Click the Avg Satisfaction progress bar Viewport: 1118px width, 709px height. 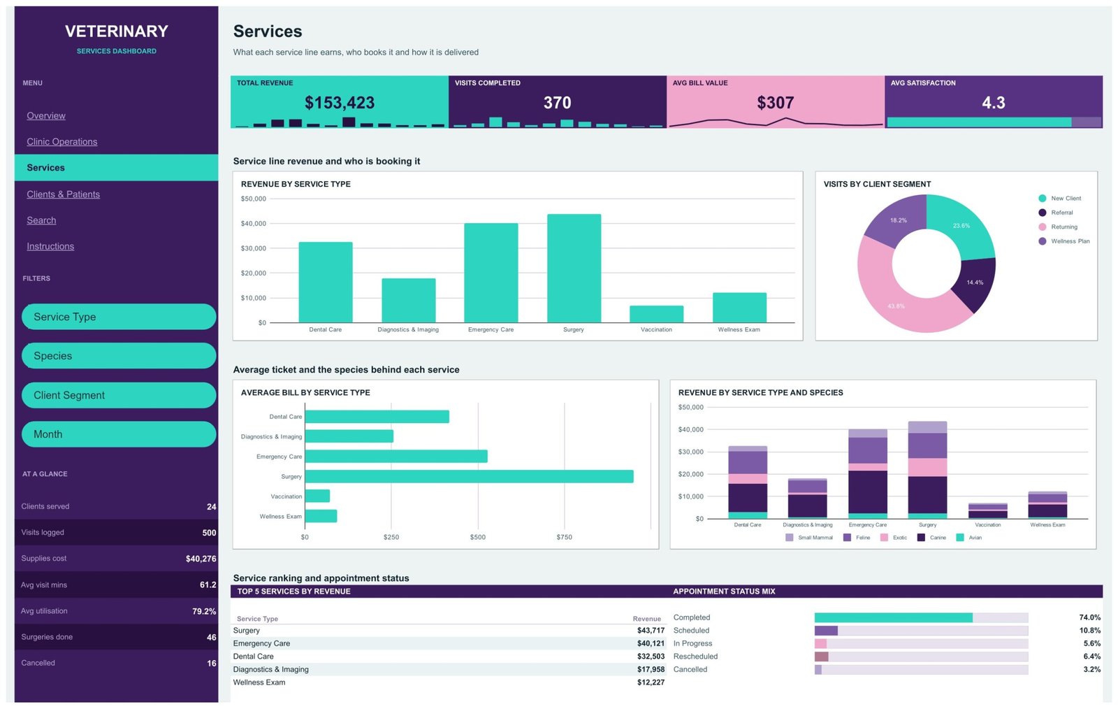coord(994,122)
